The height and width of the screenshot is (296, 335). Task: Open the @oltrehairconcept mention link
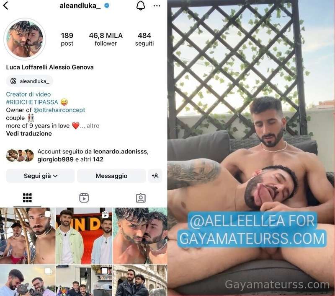click(59, 110)
